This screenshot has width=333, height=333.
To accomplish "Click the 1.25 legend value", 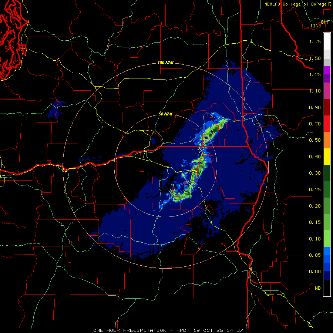I will click(315, 74).
